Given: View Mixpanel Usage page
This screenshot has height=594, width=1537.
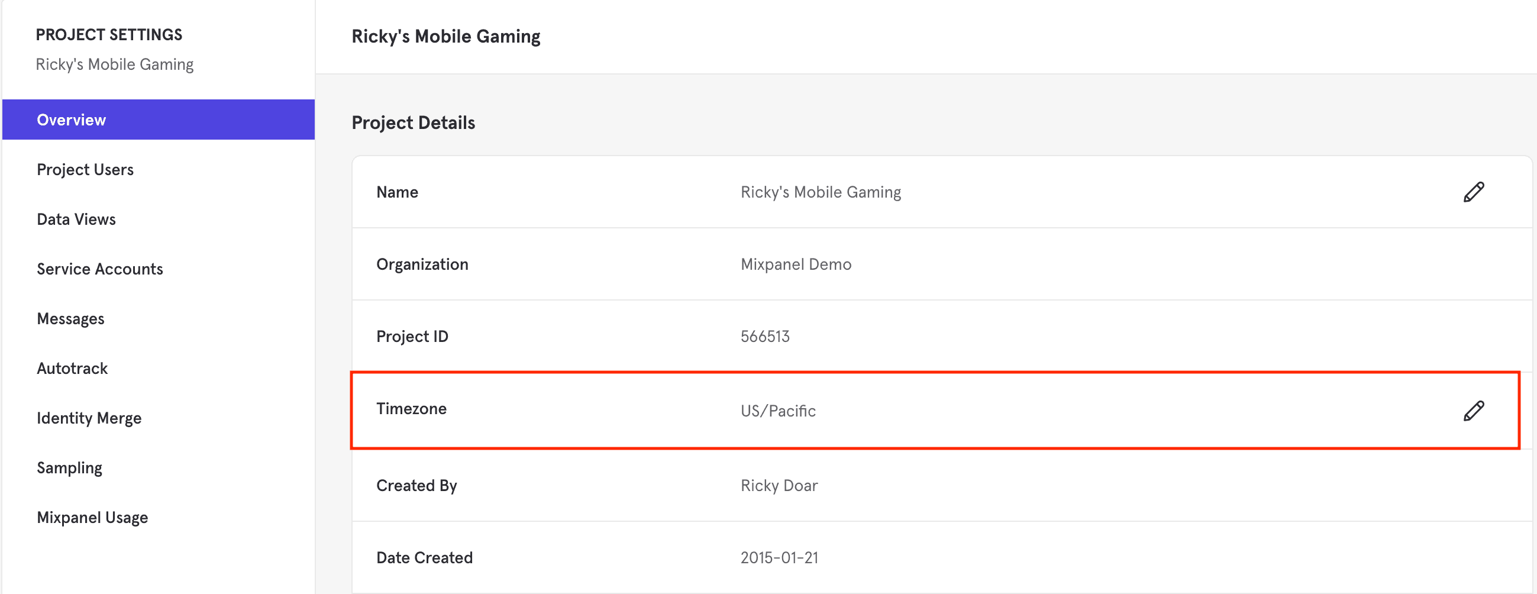Looking at the screenshot, I should pos(92,518).
